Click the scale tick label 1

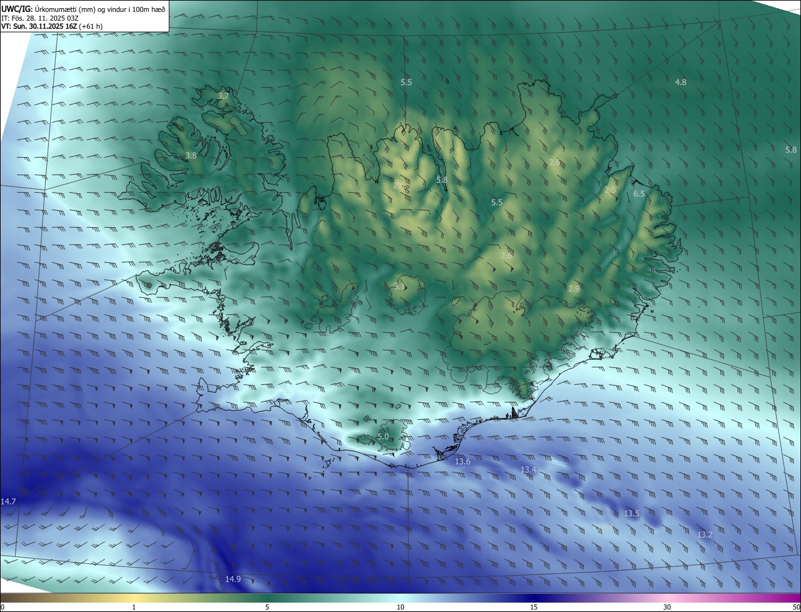[x=134, y=608]
